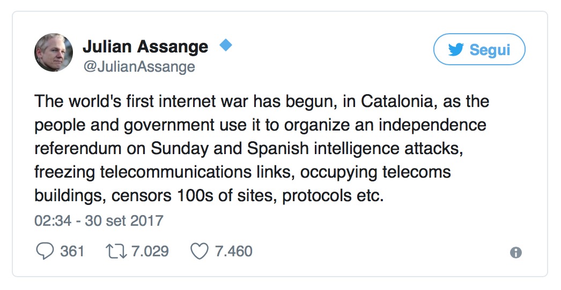This screenshot has width=561, height=290.
Task: View the 361 replies count
Action: [x=72, y=251]
